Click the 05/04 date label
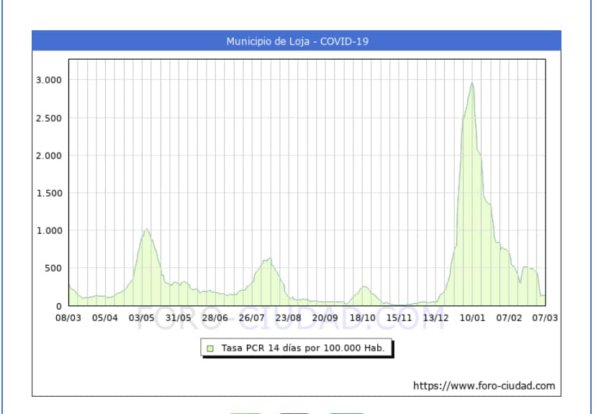The width and height of the screenshot is (596, 414). [105, 318]
